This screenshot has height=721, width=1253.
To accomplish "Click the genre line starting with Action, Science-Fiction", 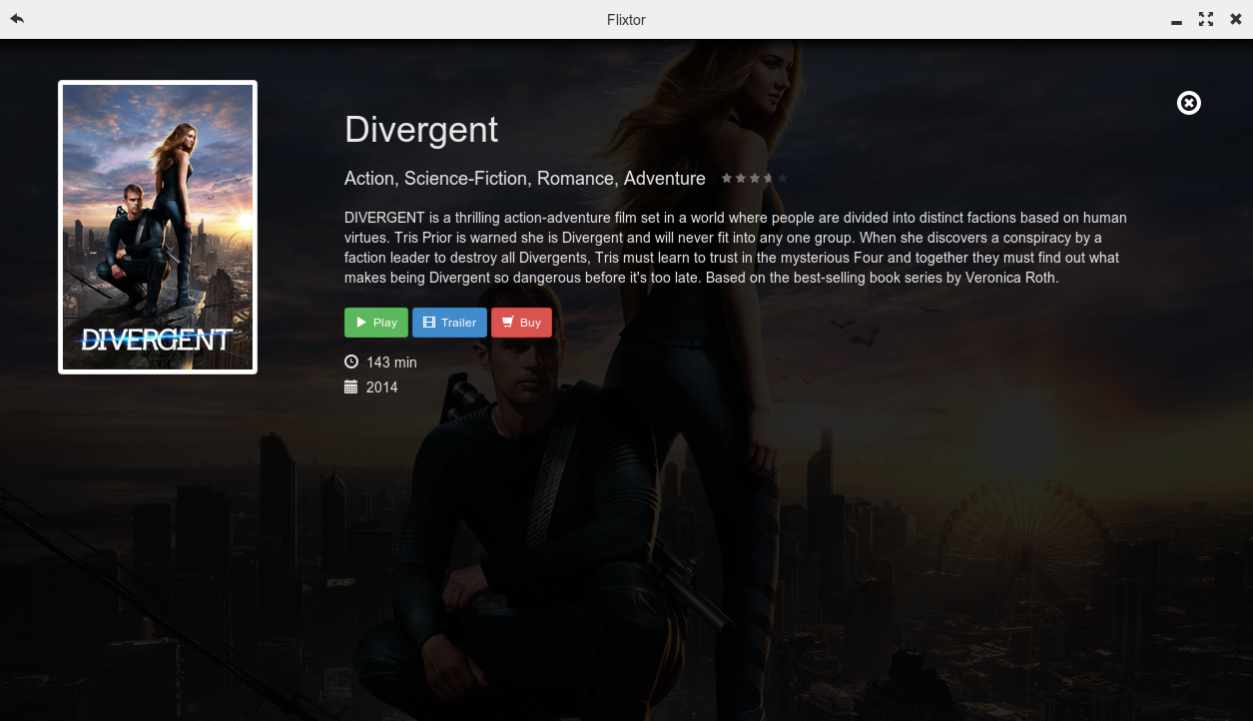I will click(525, 179).
